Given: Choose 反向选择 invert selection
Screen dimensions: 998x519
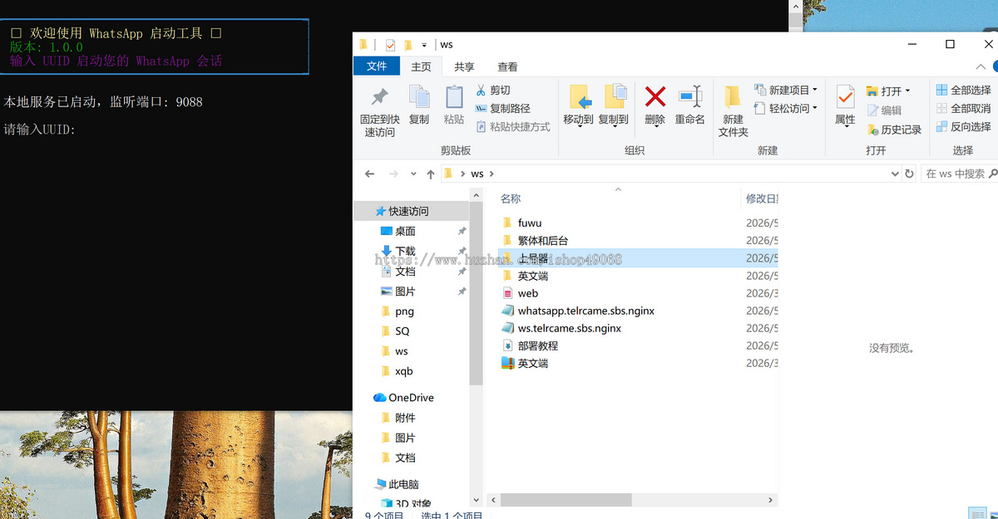Looking at the screenshot, I should pyautogui.click(x=963, y=126).
